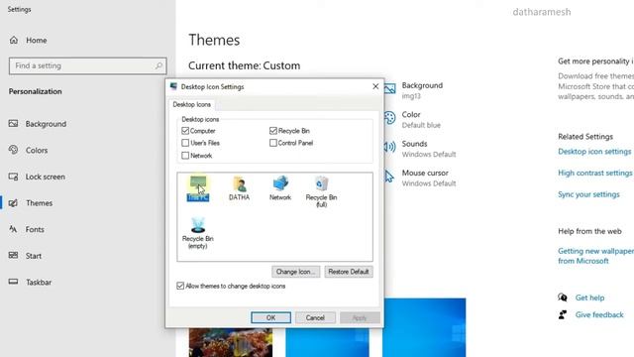Click the Fonts icon in sidebar

coord(13,229)
